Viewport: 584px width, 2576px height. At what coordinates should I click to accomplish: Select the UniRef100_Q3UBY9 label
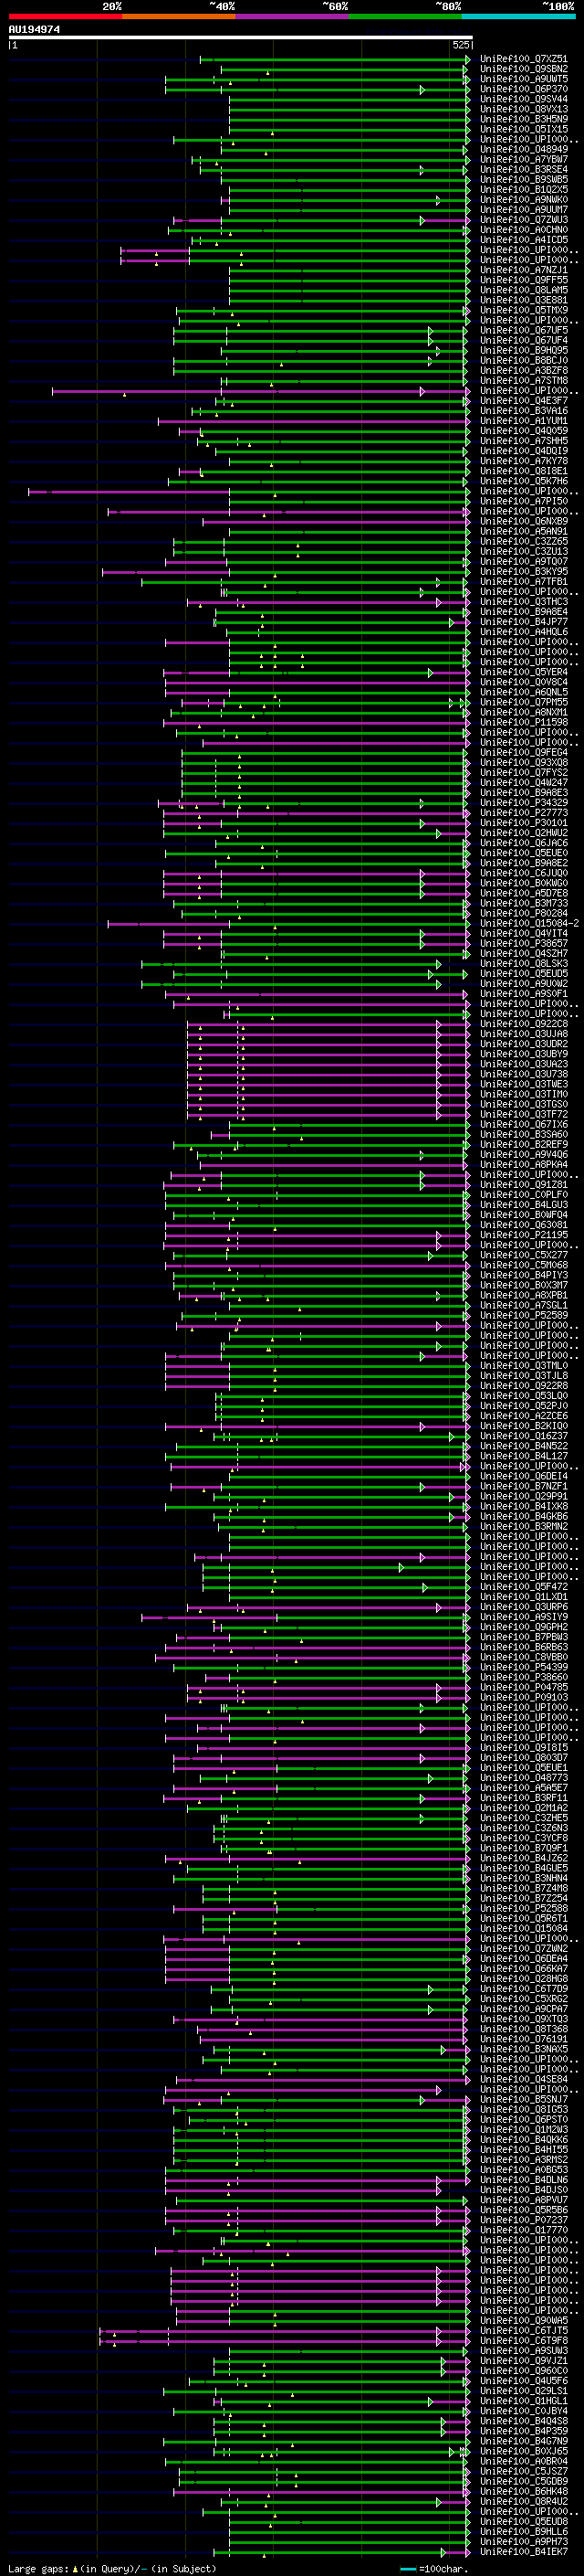(523, 1054)
